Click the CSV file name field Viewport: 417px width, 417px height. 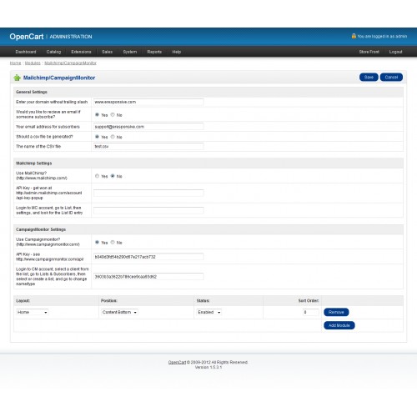[x=148, y=147]
